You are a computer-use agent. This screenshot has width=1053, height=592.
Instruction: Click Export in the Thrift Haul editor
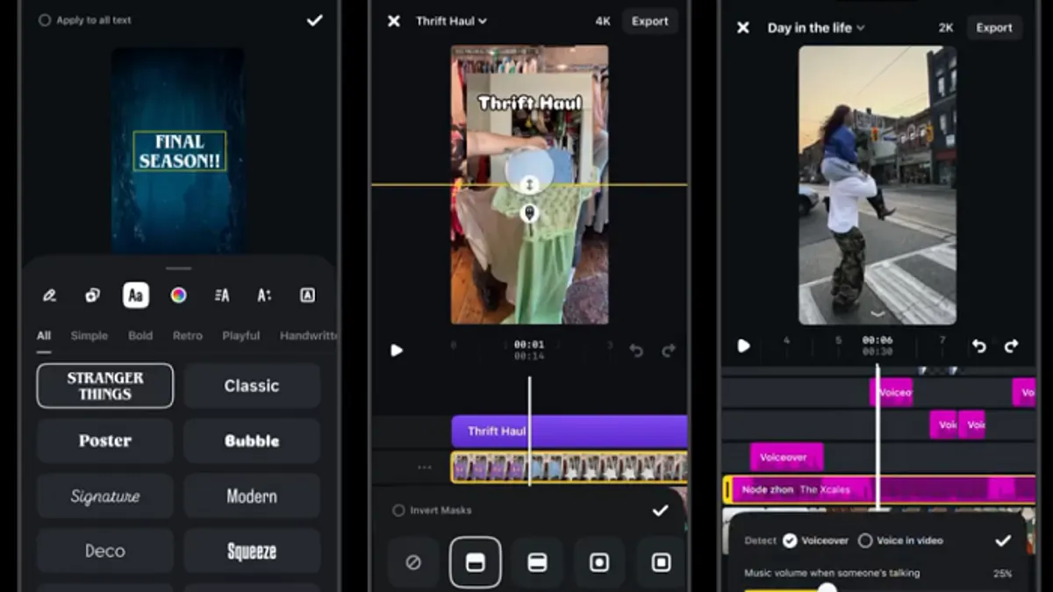coord(649,21)
